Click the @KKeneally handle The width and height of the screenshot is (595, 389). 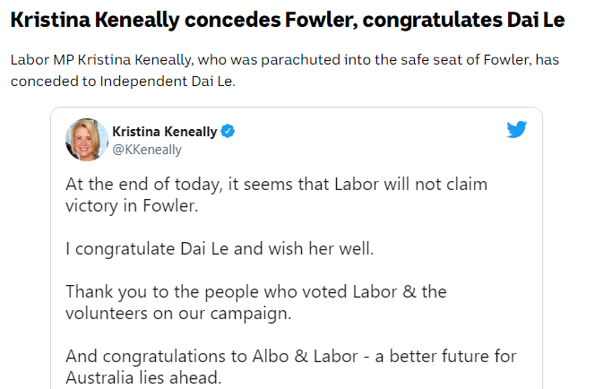point(147,150)
